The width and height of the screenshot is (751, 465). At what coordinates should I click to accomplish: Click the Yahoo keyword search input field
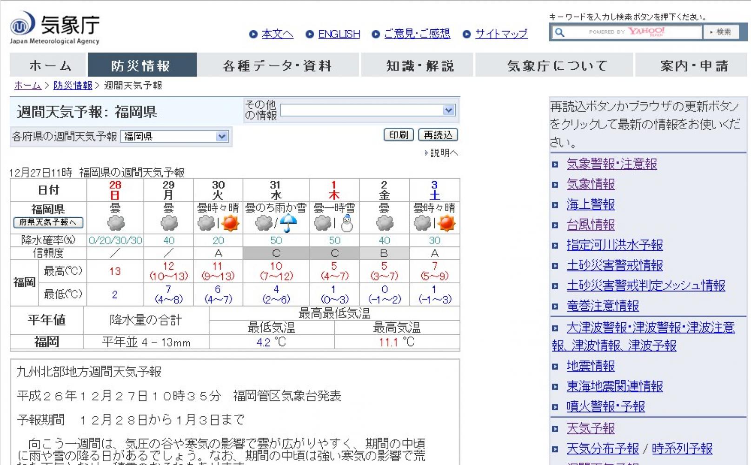coord(632,32)
